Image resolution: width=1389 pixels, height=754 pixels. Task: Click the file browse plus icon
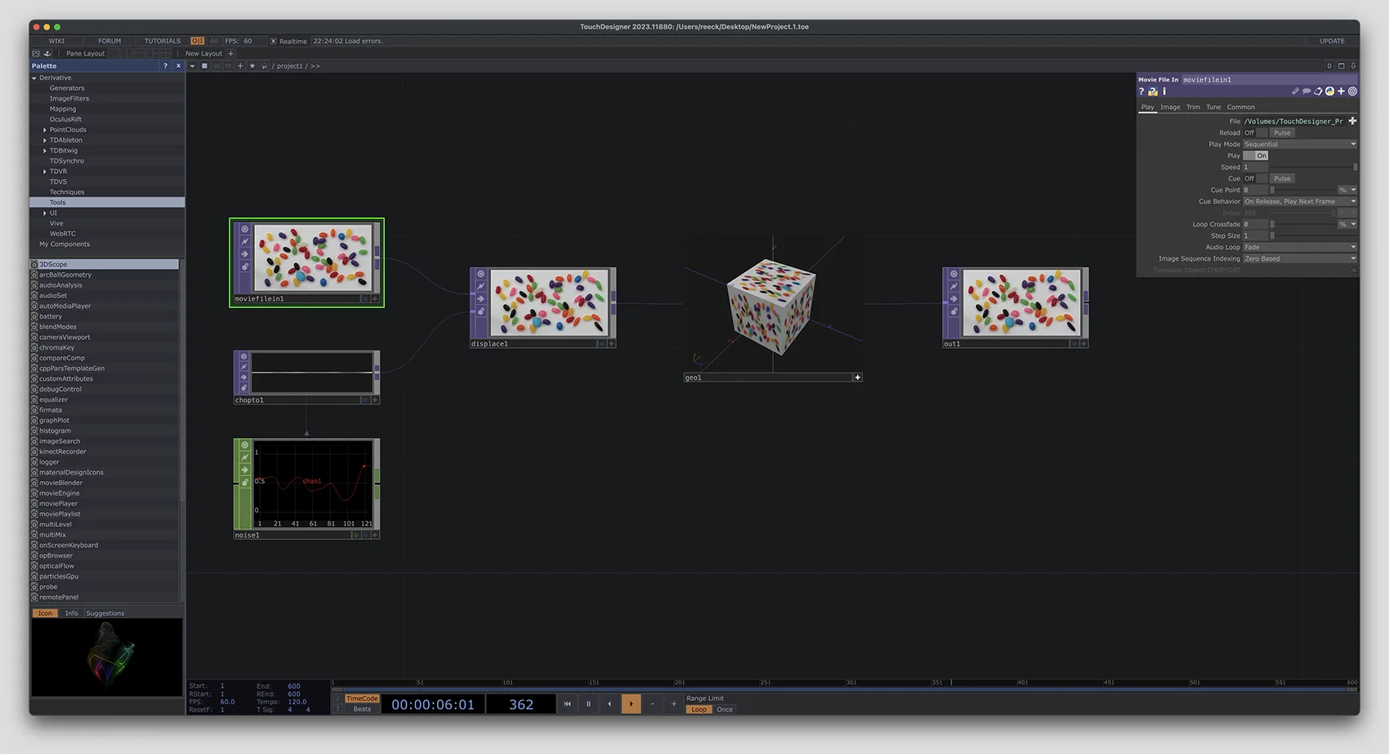pos(1352,121)
